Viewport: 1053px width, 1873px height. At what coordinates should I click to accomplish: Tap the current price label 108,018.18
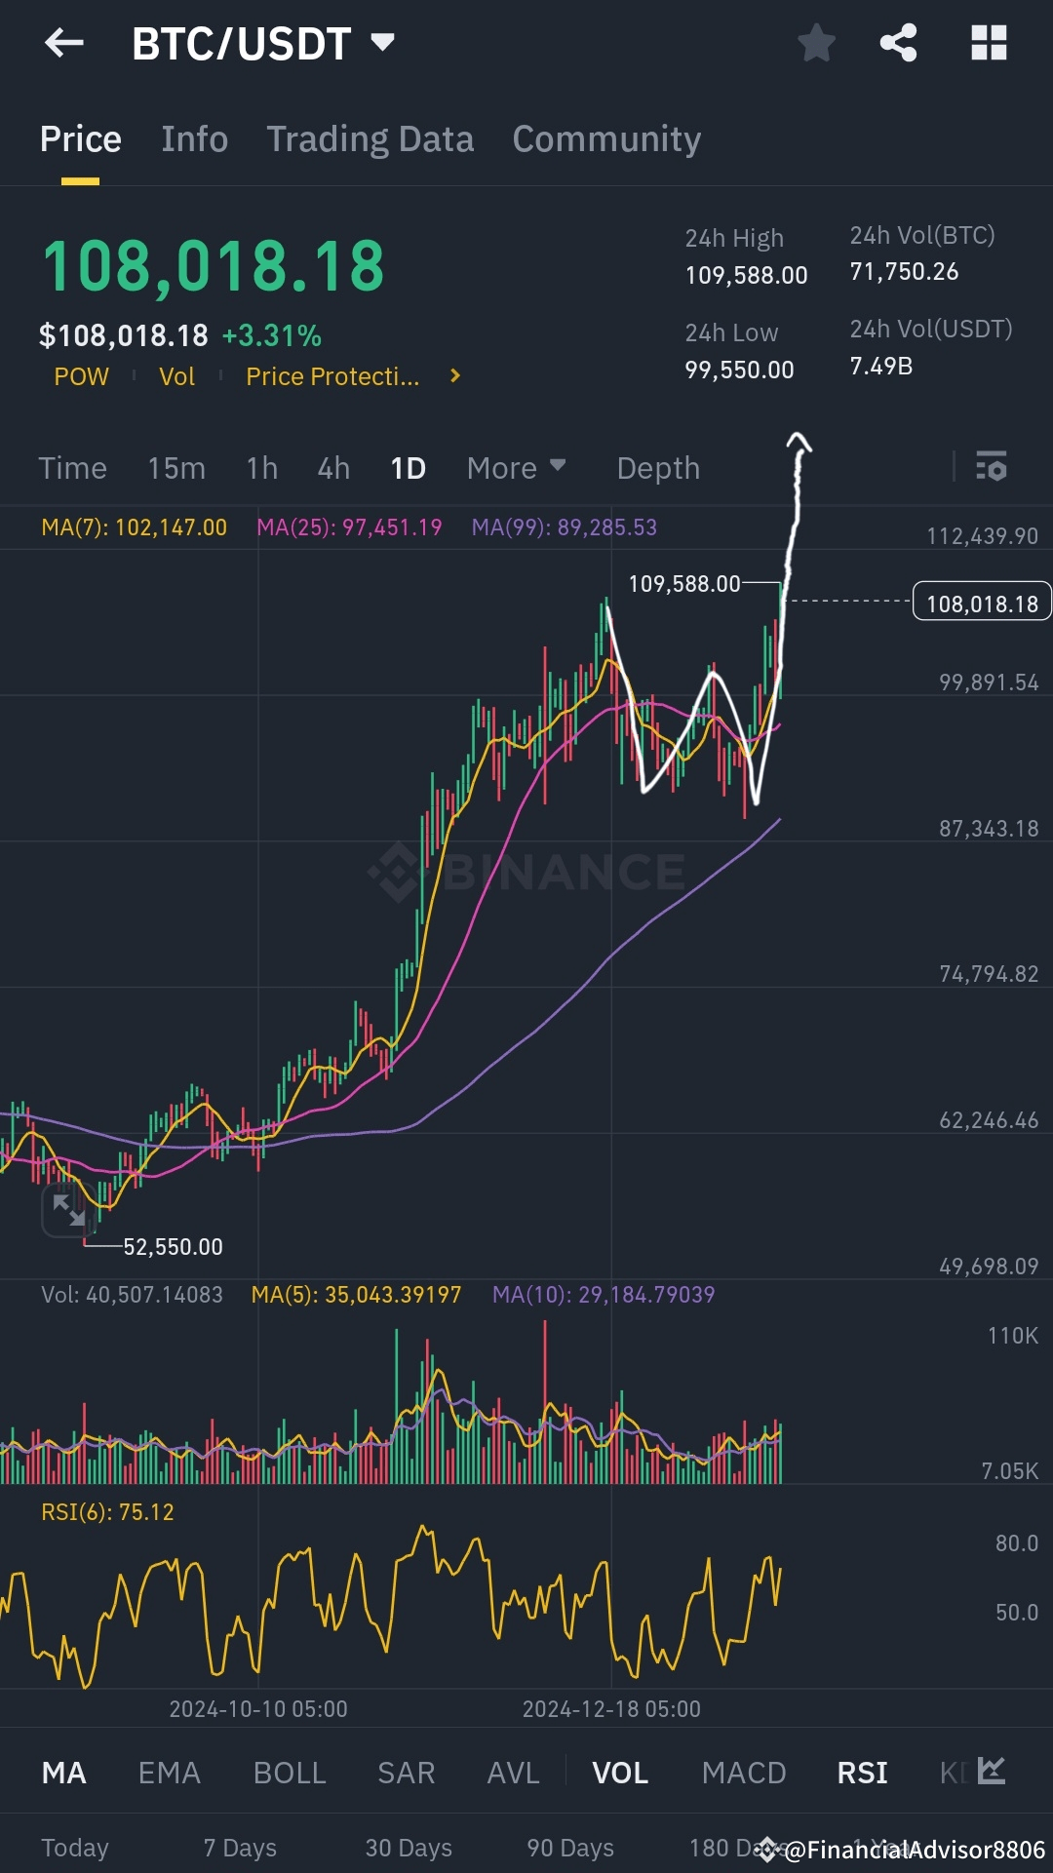(980, 603)
